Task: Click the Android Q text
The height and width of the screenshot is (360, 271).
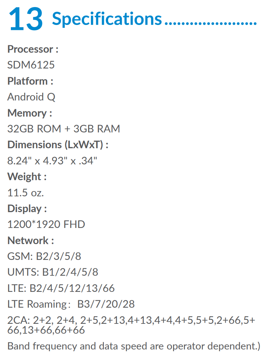Action: [31, 97]
